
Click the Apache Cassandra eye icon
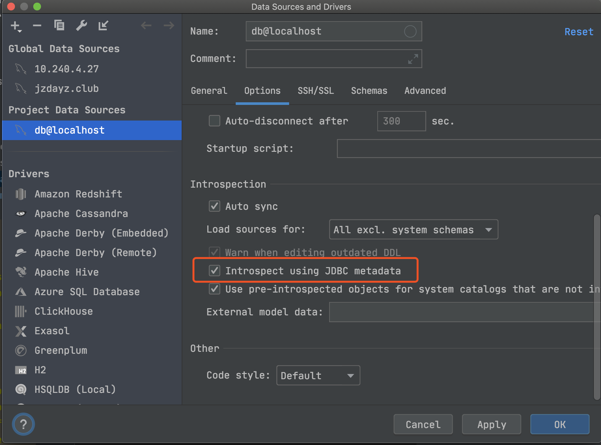click(21, 214)
